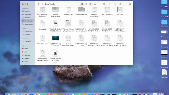Select the Worksheet.docx file
The width and height of the screenshot is (169, 95).
43,40
